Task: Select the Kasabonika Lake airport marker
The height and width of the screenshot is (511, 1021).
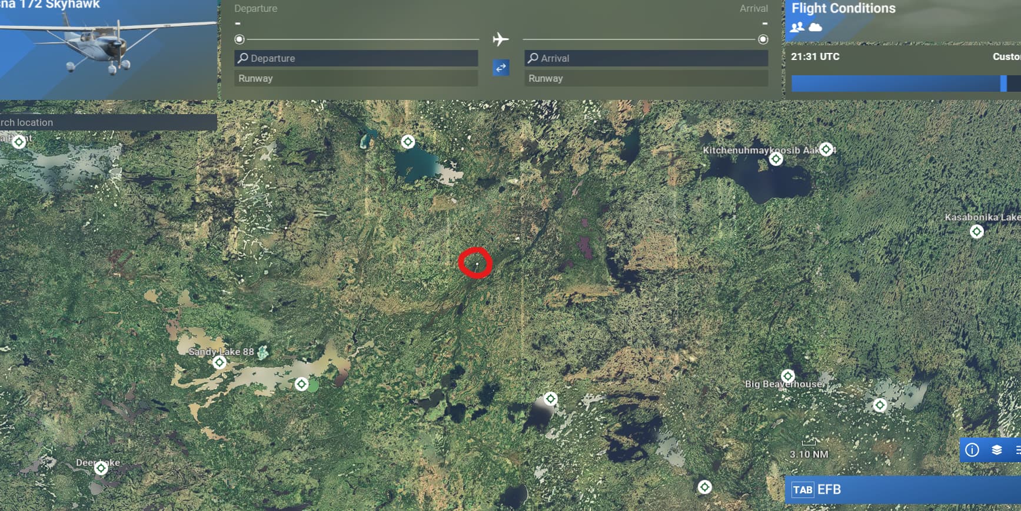Action: (x=976, y=232)
